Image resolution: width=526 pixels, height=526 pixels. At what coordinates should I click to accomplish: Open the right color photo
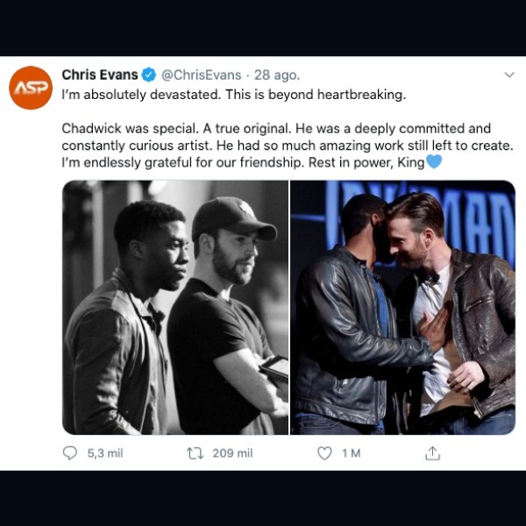click(x=402, y=307)
